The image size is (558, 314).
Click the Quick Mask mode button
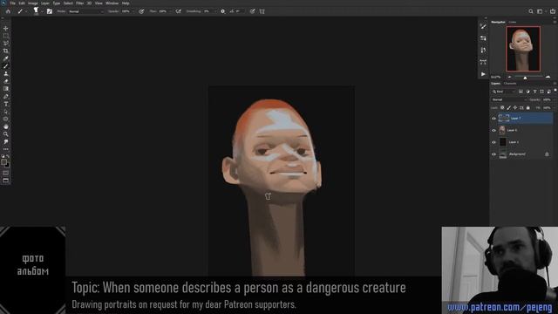click(6, 173)
